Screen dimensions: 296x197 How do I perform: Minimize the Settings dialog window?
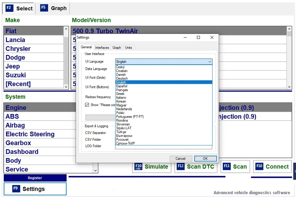pos(185,37)
